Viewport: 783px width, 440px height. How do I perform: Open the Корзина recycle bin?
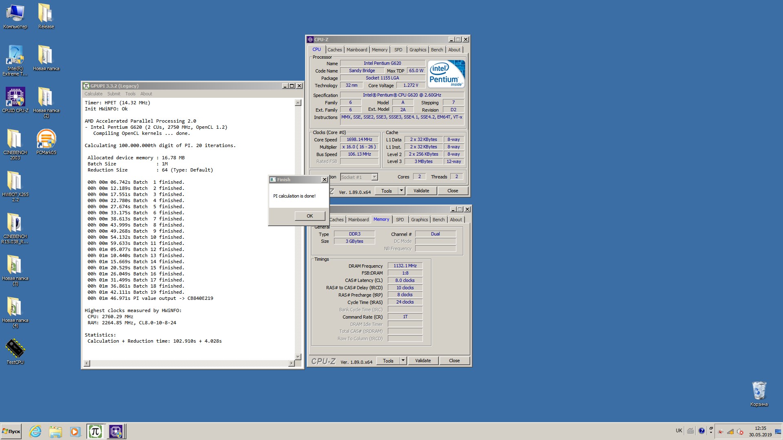pos(759,394)
